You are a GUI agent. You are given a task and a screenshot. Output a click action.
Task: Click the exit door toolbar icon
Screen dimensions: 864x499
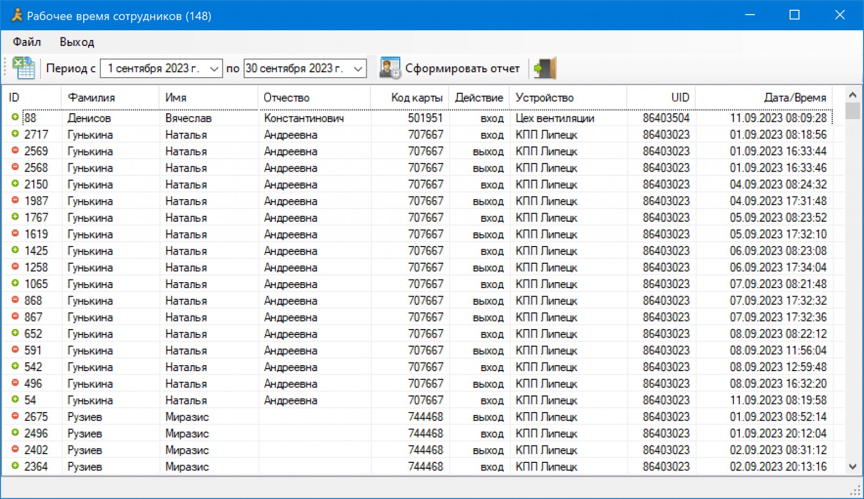coord(545,68)
